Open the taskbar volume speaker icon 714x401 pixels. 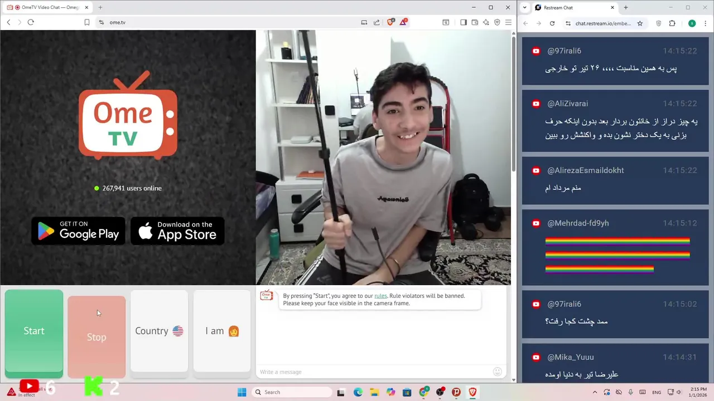coord(679,392)
